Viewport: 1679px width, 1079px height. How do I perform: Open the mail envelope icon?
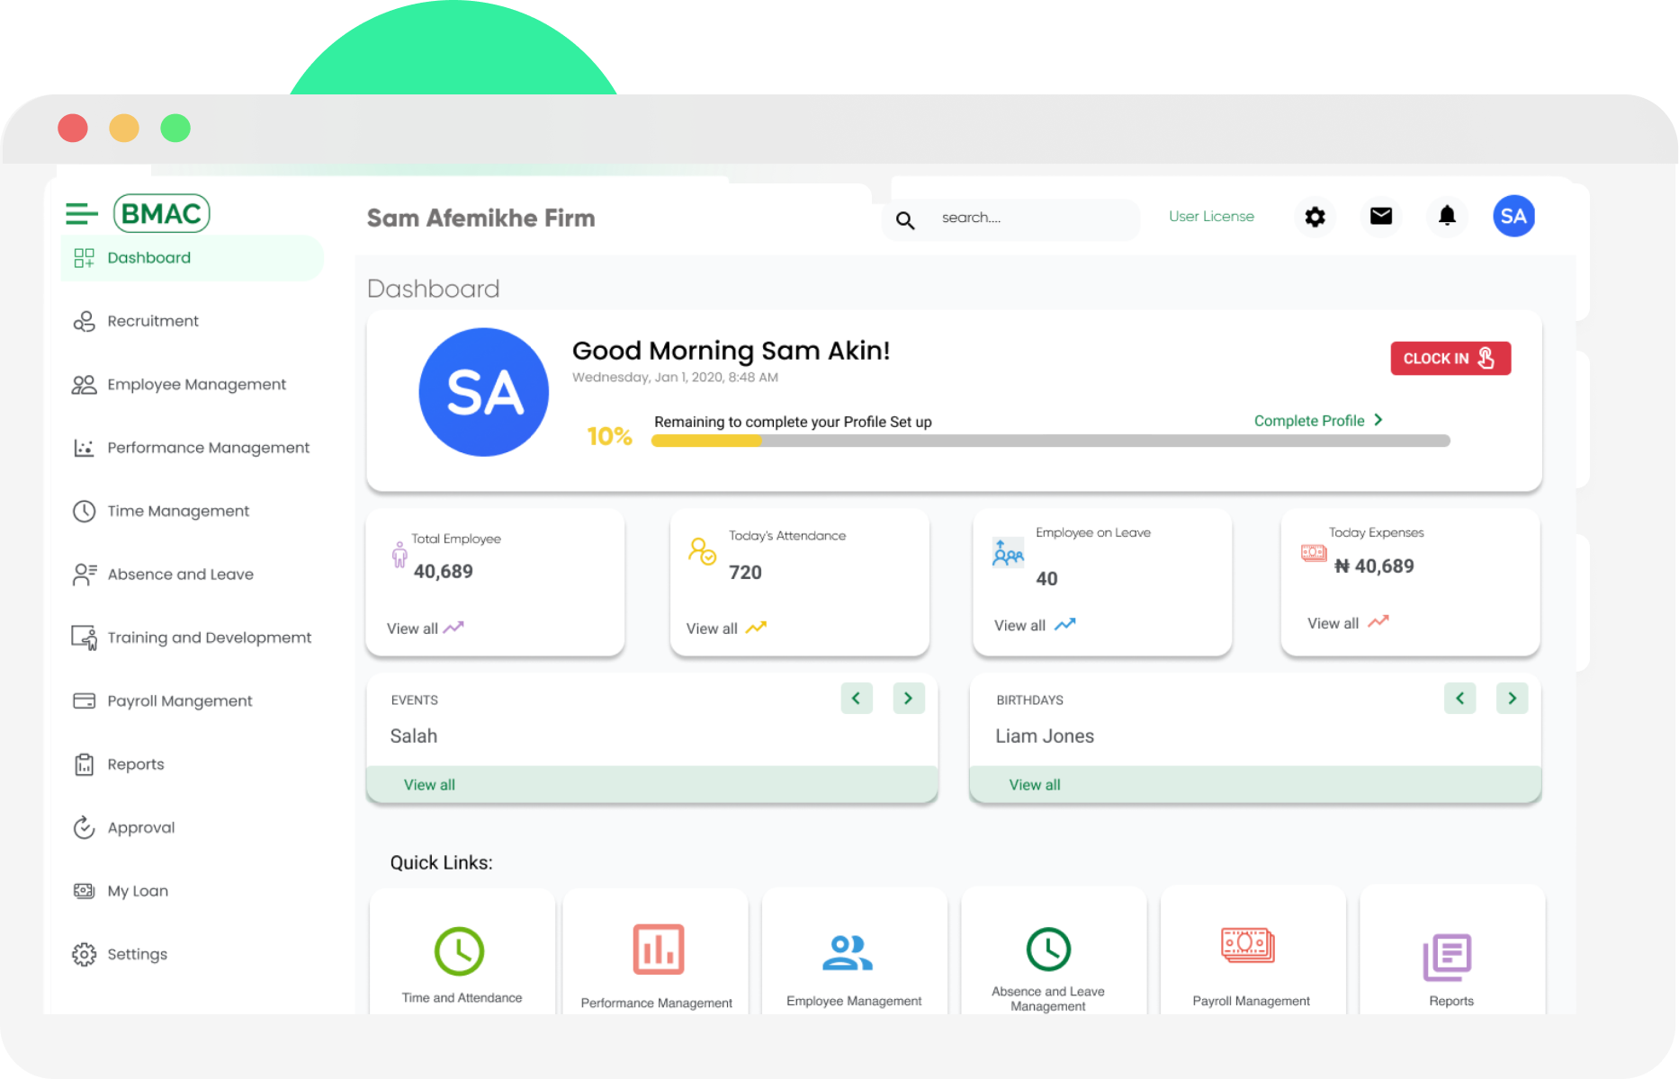(1380, 216)
